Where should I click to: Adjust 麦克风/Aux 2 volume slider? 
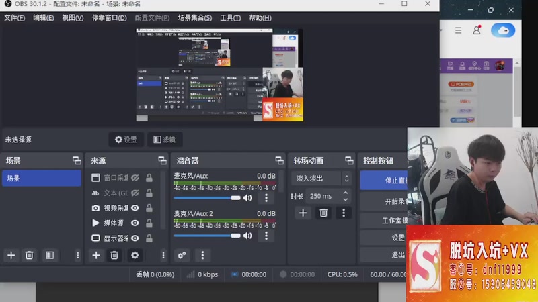coord(207,236)
